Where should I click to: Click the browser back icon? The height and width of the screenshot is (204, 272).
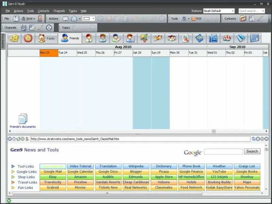tap(10, 139)
